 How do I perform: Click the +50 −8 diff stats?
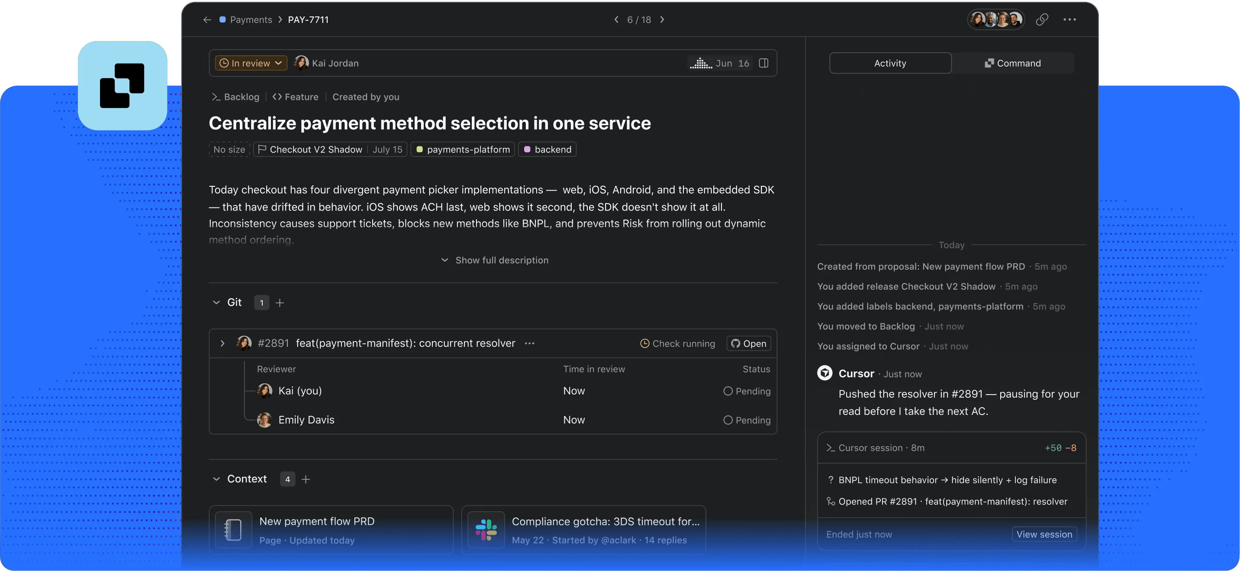(1060, 447)
